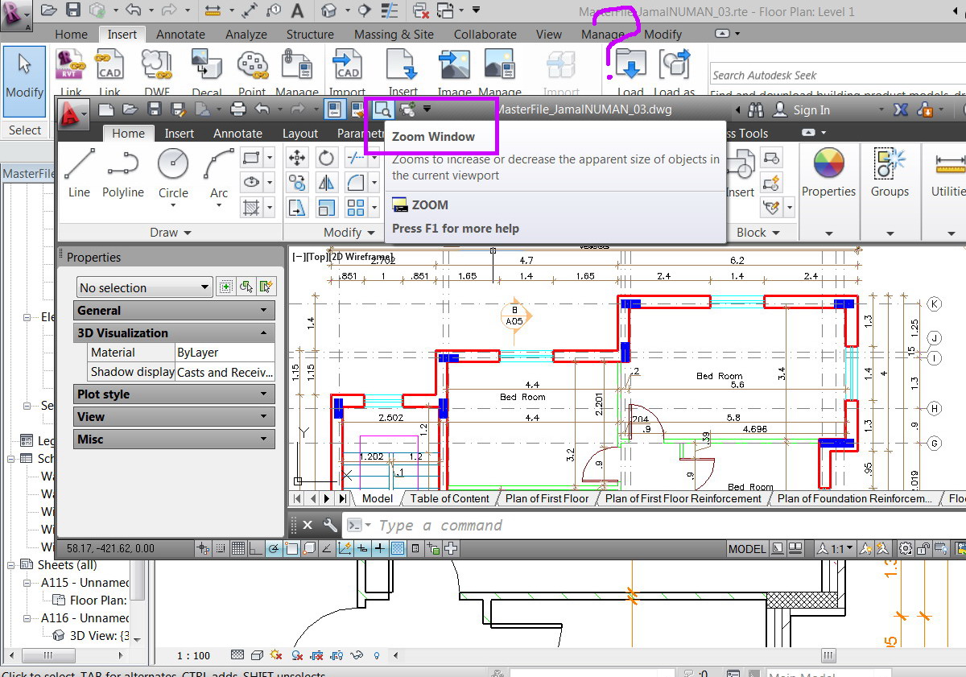Open the Manage ribbon tab
This screenshot has height=677, width=966.
(x=604, y=35)
